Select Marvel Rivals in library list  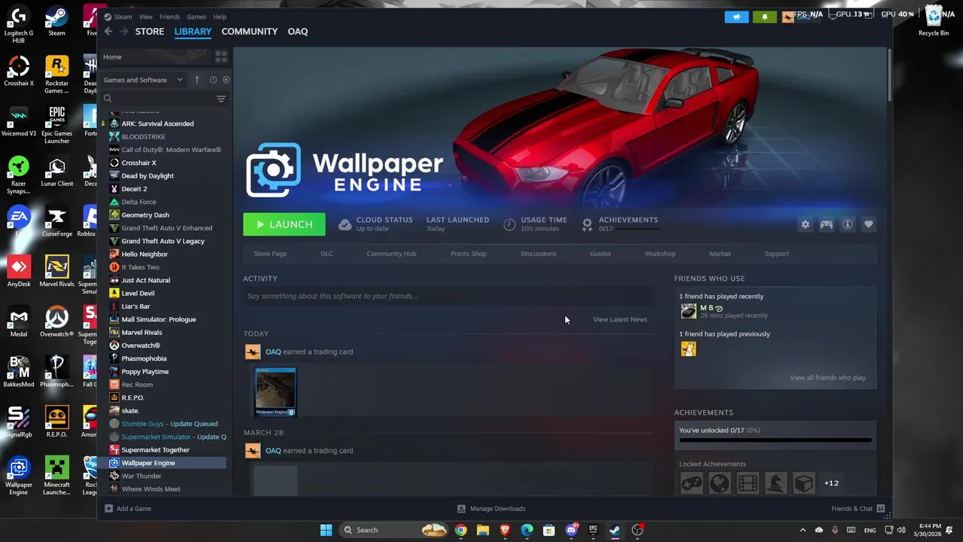[141, 332]
